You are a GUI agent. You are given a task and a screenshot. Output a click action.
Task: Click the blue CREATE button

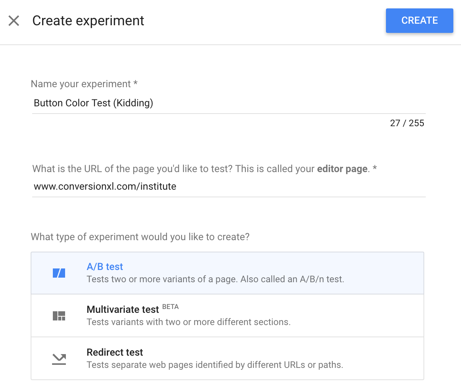(x=419, y=21)
